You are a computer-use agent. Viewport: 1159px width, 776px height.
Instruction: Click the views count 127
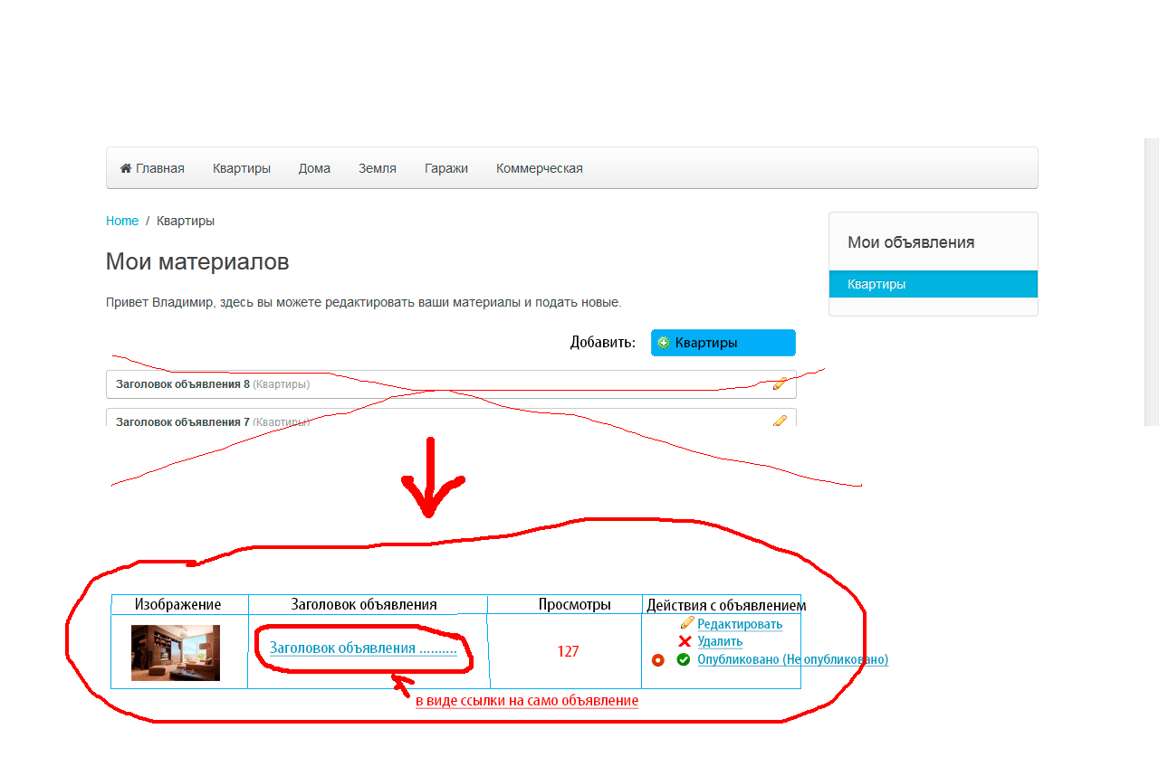click(x=568, y=651)
